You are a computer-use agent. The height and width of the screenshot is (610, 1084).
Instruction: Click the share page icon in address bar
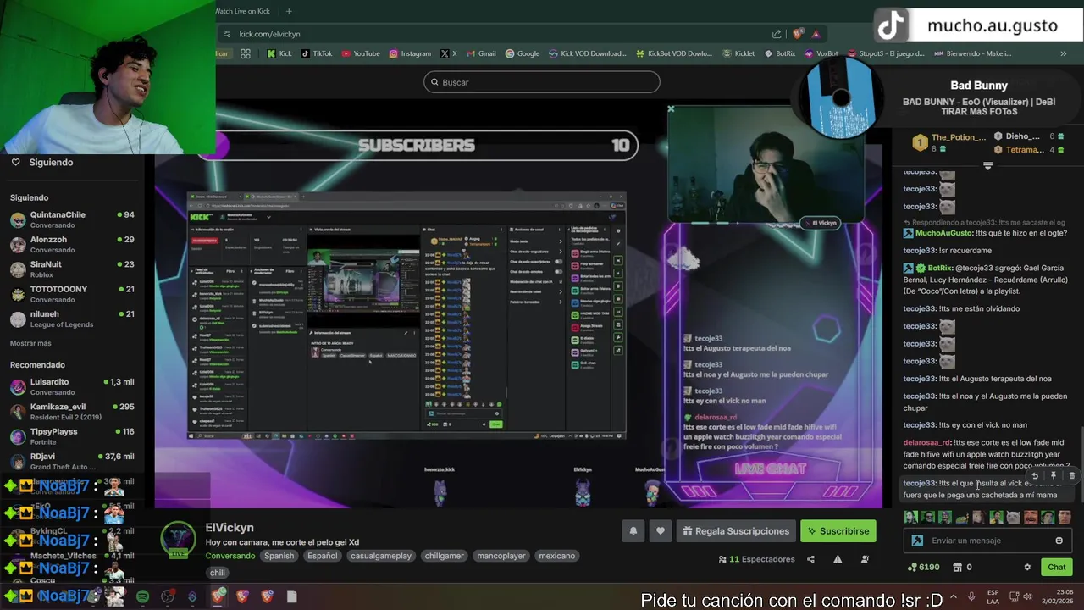tap(777, 34)
